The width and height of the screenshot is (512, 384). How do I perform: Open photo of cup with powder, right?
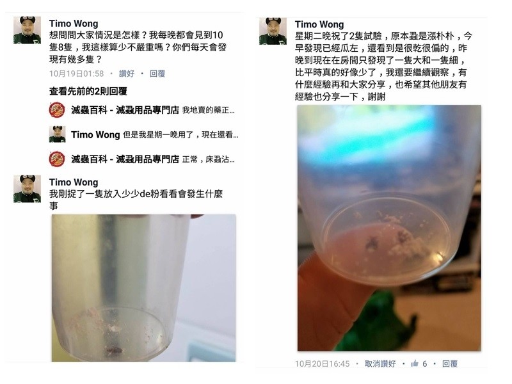coord(389,228)
